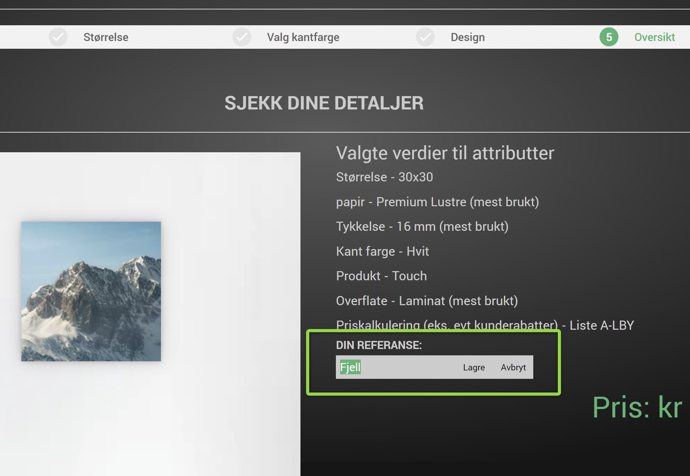The width and height of the screenshot is (690, 476).
Task: Click the papir - Premium Lustre line
Action: [437, 202]
